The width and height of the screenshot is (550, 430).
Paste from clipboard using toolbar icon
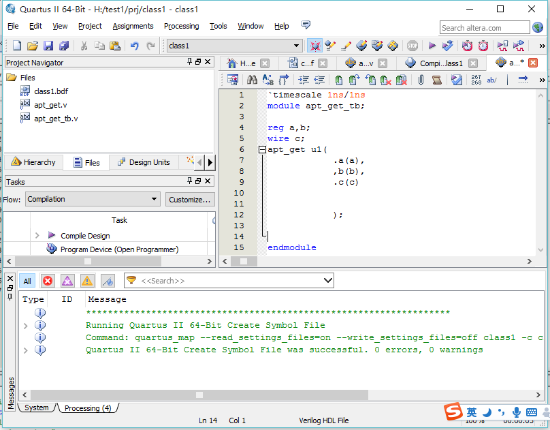click(115, 46)
